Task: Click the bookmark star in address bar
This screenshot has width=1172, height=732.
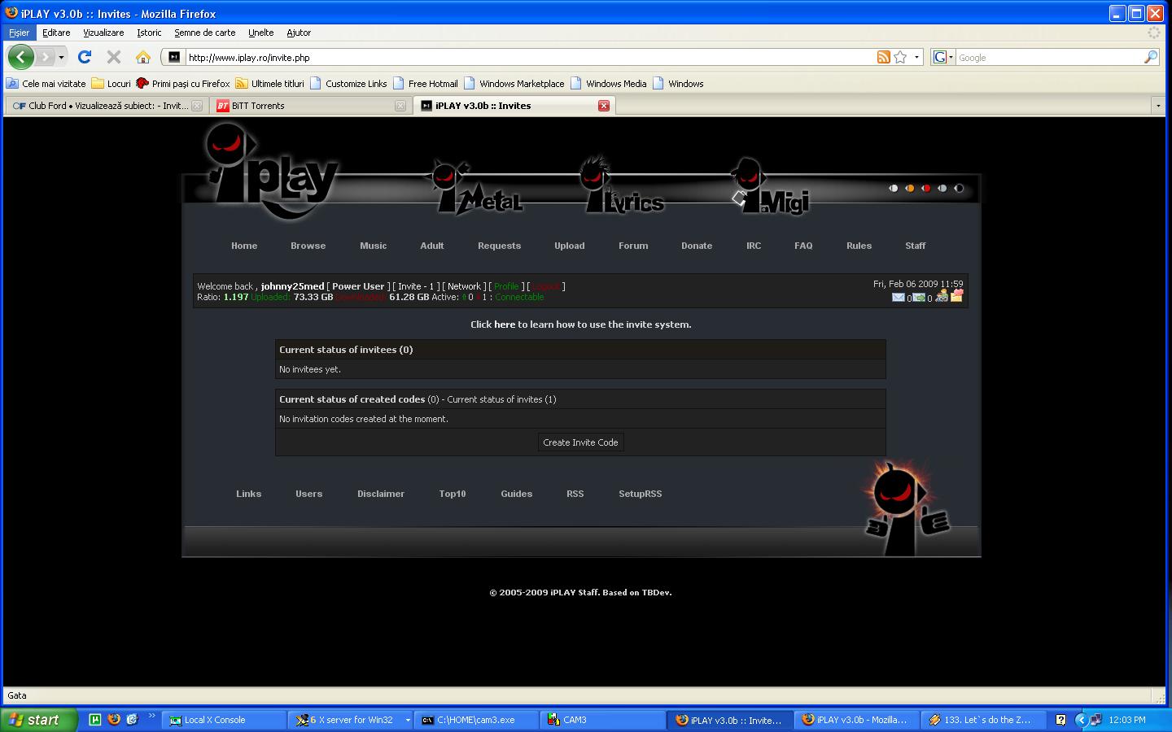Action: 900,57
